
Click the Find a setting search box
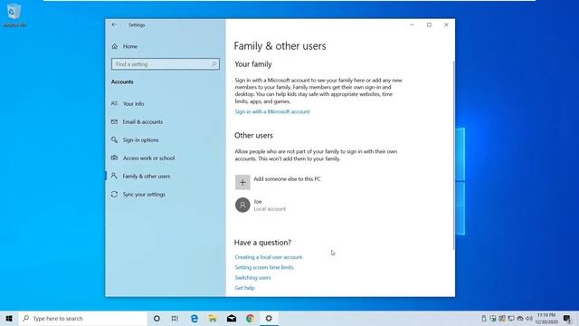tap(166, 64)
